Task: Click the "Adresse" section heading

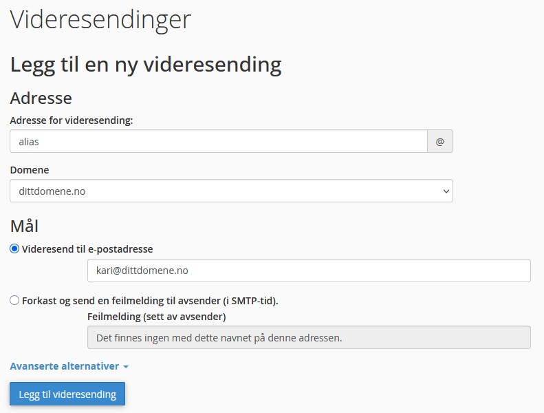Action: click(x=41, y=98)
